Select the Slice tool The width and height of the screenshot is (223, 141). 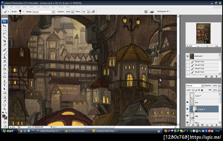click(4, 45)
